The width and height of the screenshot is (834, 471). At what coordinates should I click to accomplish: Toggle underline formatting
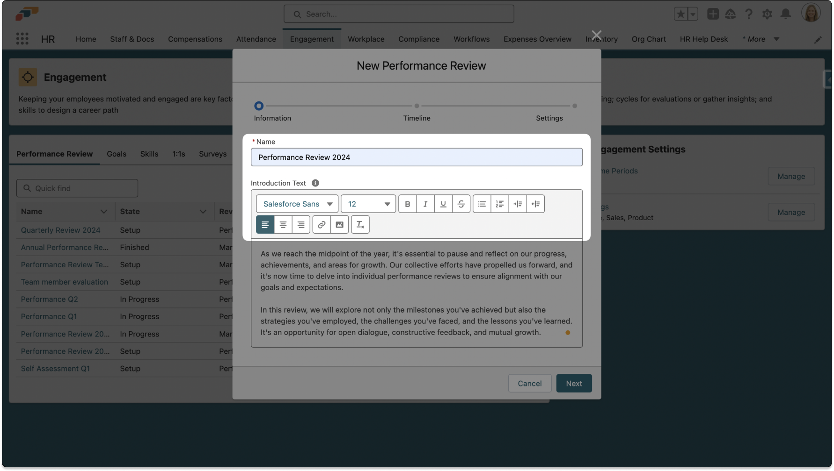pyautogui.click(x=443, y=204)
